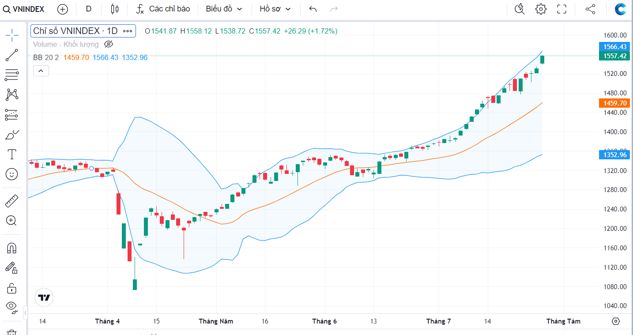Click the blue C logo icon

tap(621, 9)
